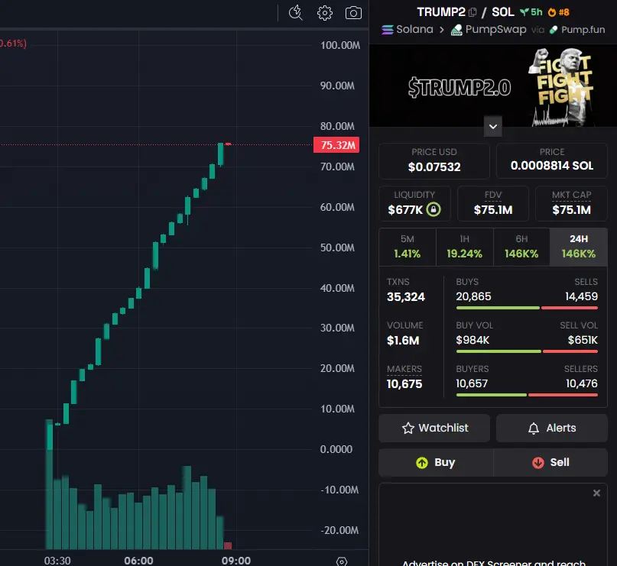617x566 pixels.
Task: Click the 5h token age sprout icon
Action: tap(524, 12)
